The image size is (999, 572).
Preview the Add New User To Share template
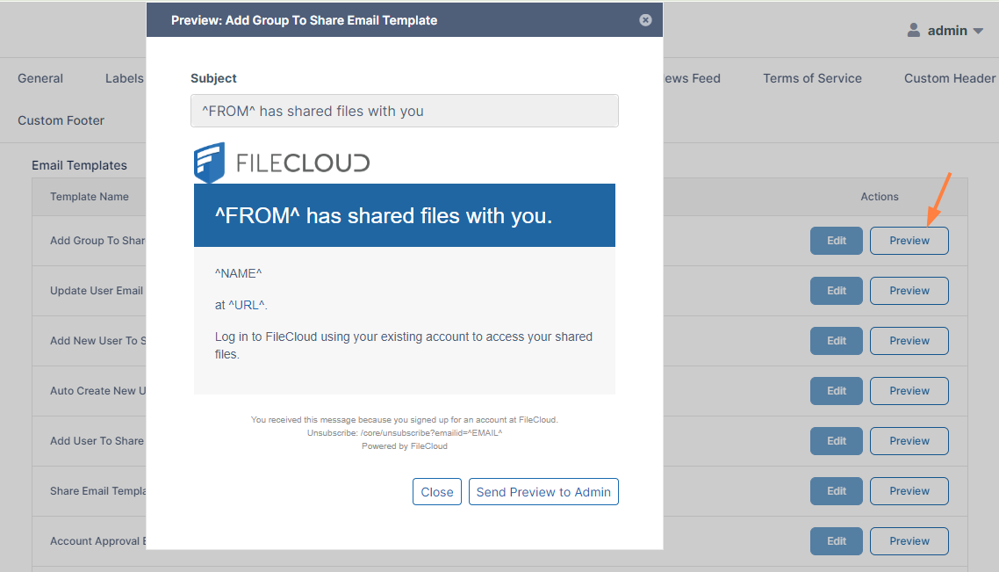[x=909, y=341]
